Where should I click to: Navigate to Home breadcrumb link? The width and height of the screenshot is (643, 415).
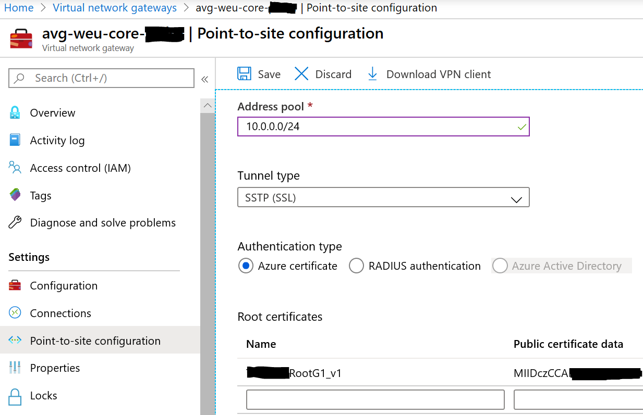[19, 8]
